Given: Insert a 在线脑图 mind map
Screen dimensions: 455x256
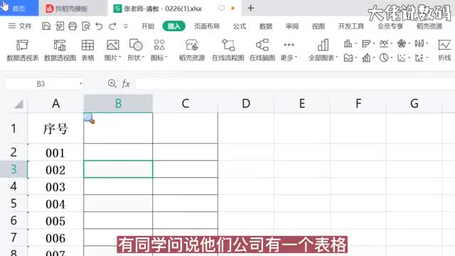Looking at the screenshot, I should pos(262,50).
